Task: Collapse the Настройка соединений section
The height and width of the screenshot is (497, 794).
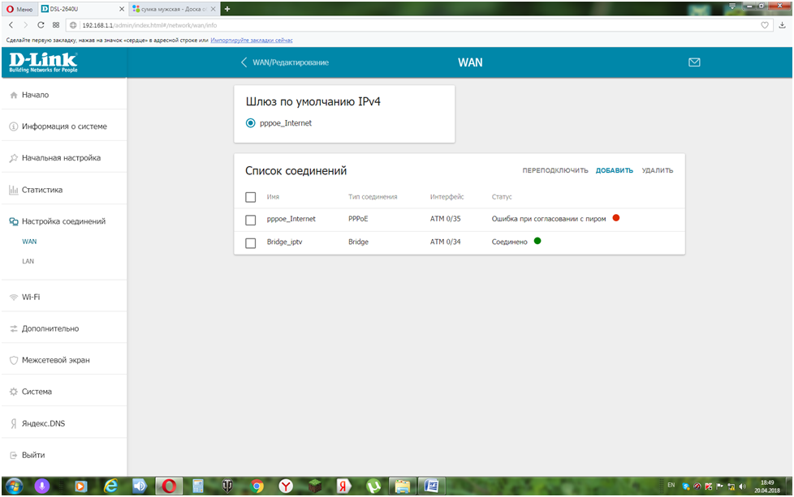Action: (x=64, y=221)
